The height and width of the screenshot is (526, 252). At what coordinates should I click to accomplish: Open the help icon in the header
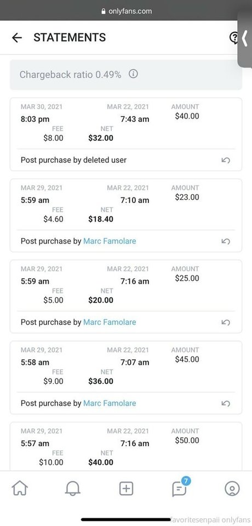(x=234, y=37)
